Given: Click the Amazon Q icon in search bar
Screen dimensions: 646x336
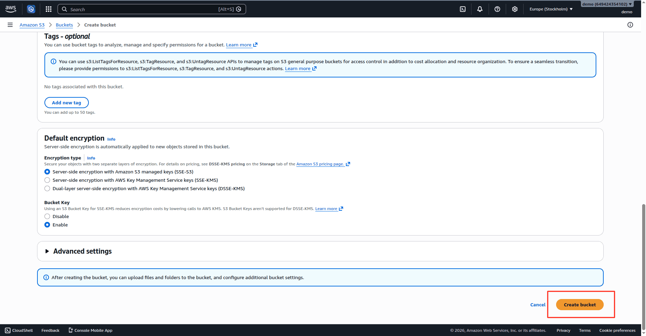Looking at the screenshot, I should click(239, 9).
